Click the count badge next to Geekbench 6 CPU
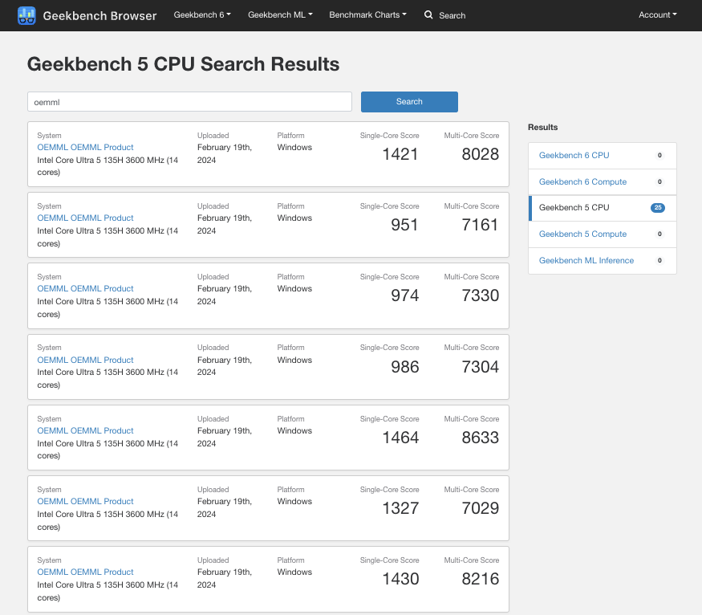 tap(659, 156)
